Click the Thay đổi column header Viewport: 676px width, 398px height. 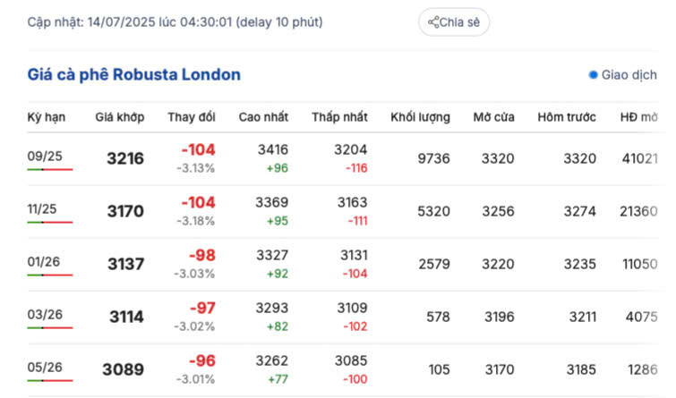pyautogui.click(x=192, y=117)
